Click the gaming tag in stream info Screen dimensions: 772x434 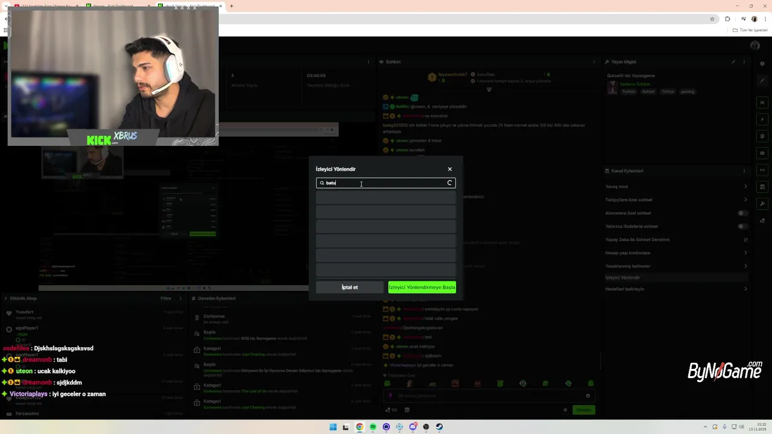click(x=688, y=92)
